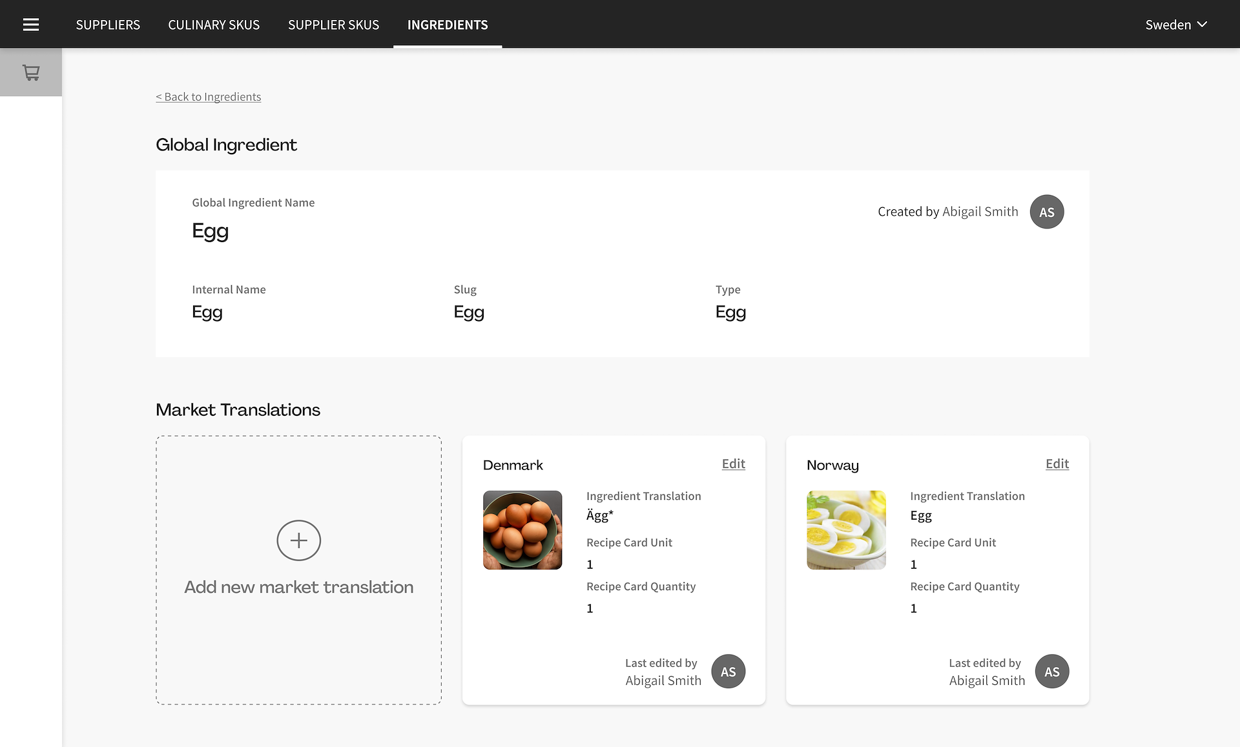Image resolution: width=1240 pixels, height=747 pixels.
Task: Open the Denmark brown eggs thumbnail
Action: [x=522, y=530]
